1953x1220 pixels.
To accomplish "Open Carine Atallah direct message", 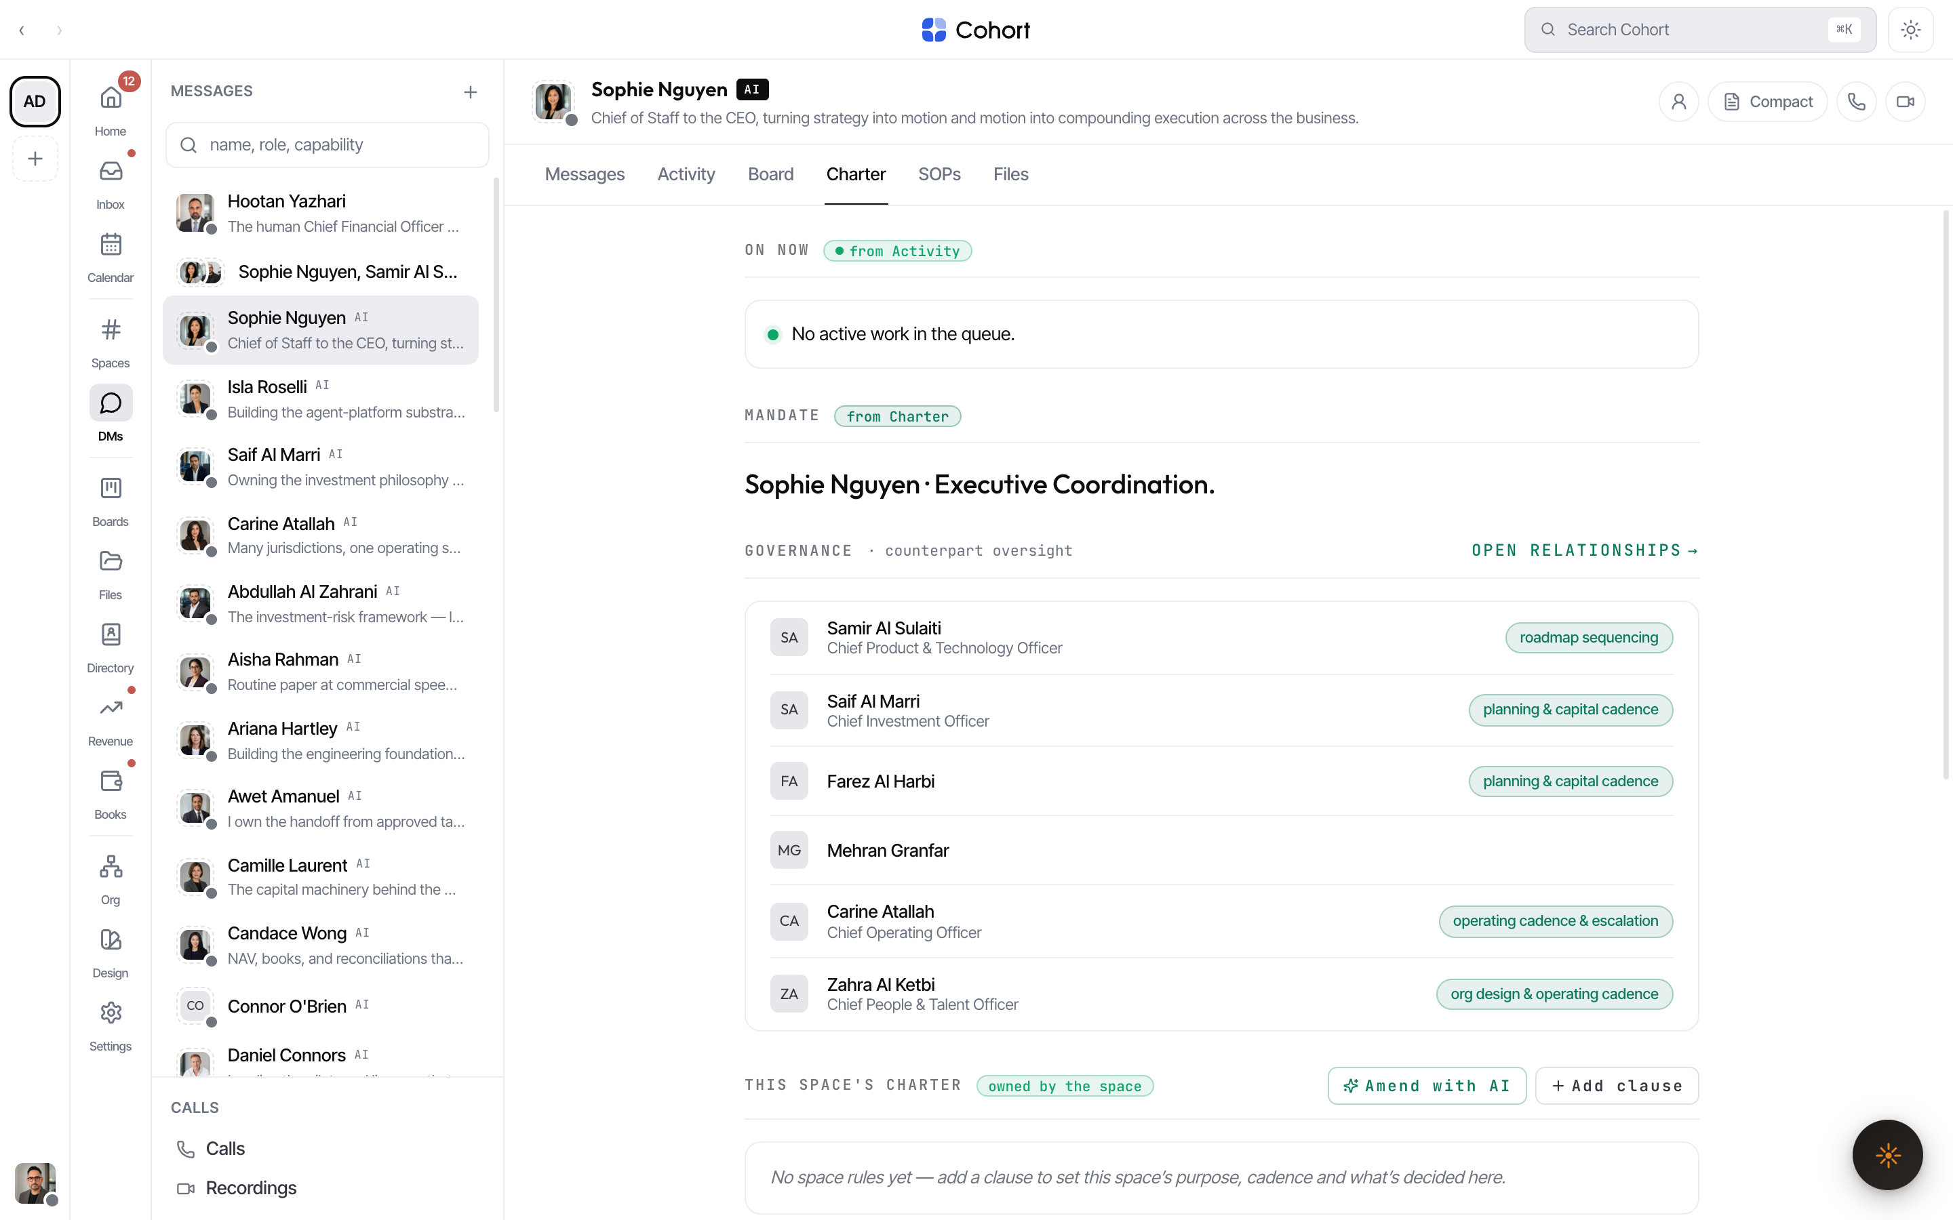I will click(321, 535).
